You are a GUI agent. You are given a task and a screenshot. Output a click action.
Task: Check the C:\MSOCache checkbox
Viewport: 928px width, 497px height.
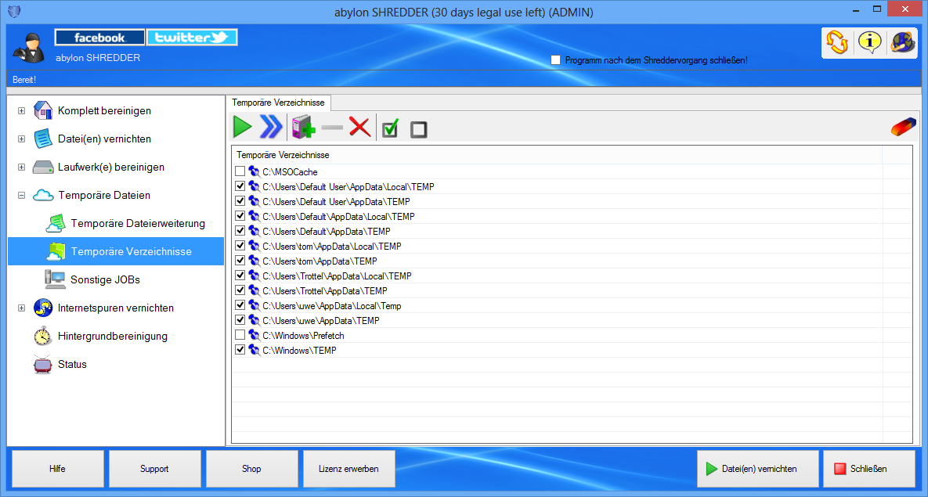click(240, 171)
